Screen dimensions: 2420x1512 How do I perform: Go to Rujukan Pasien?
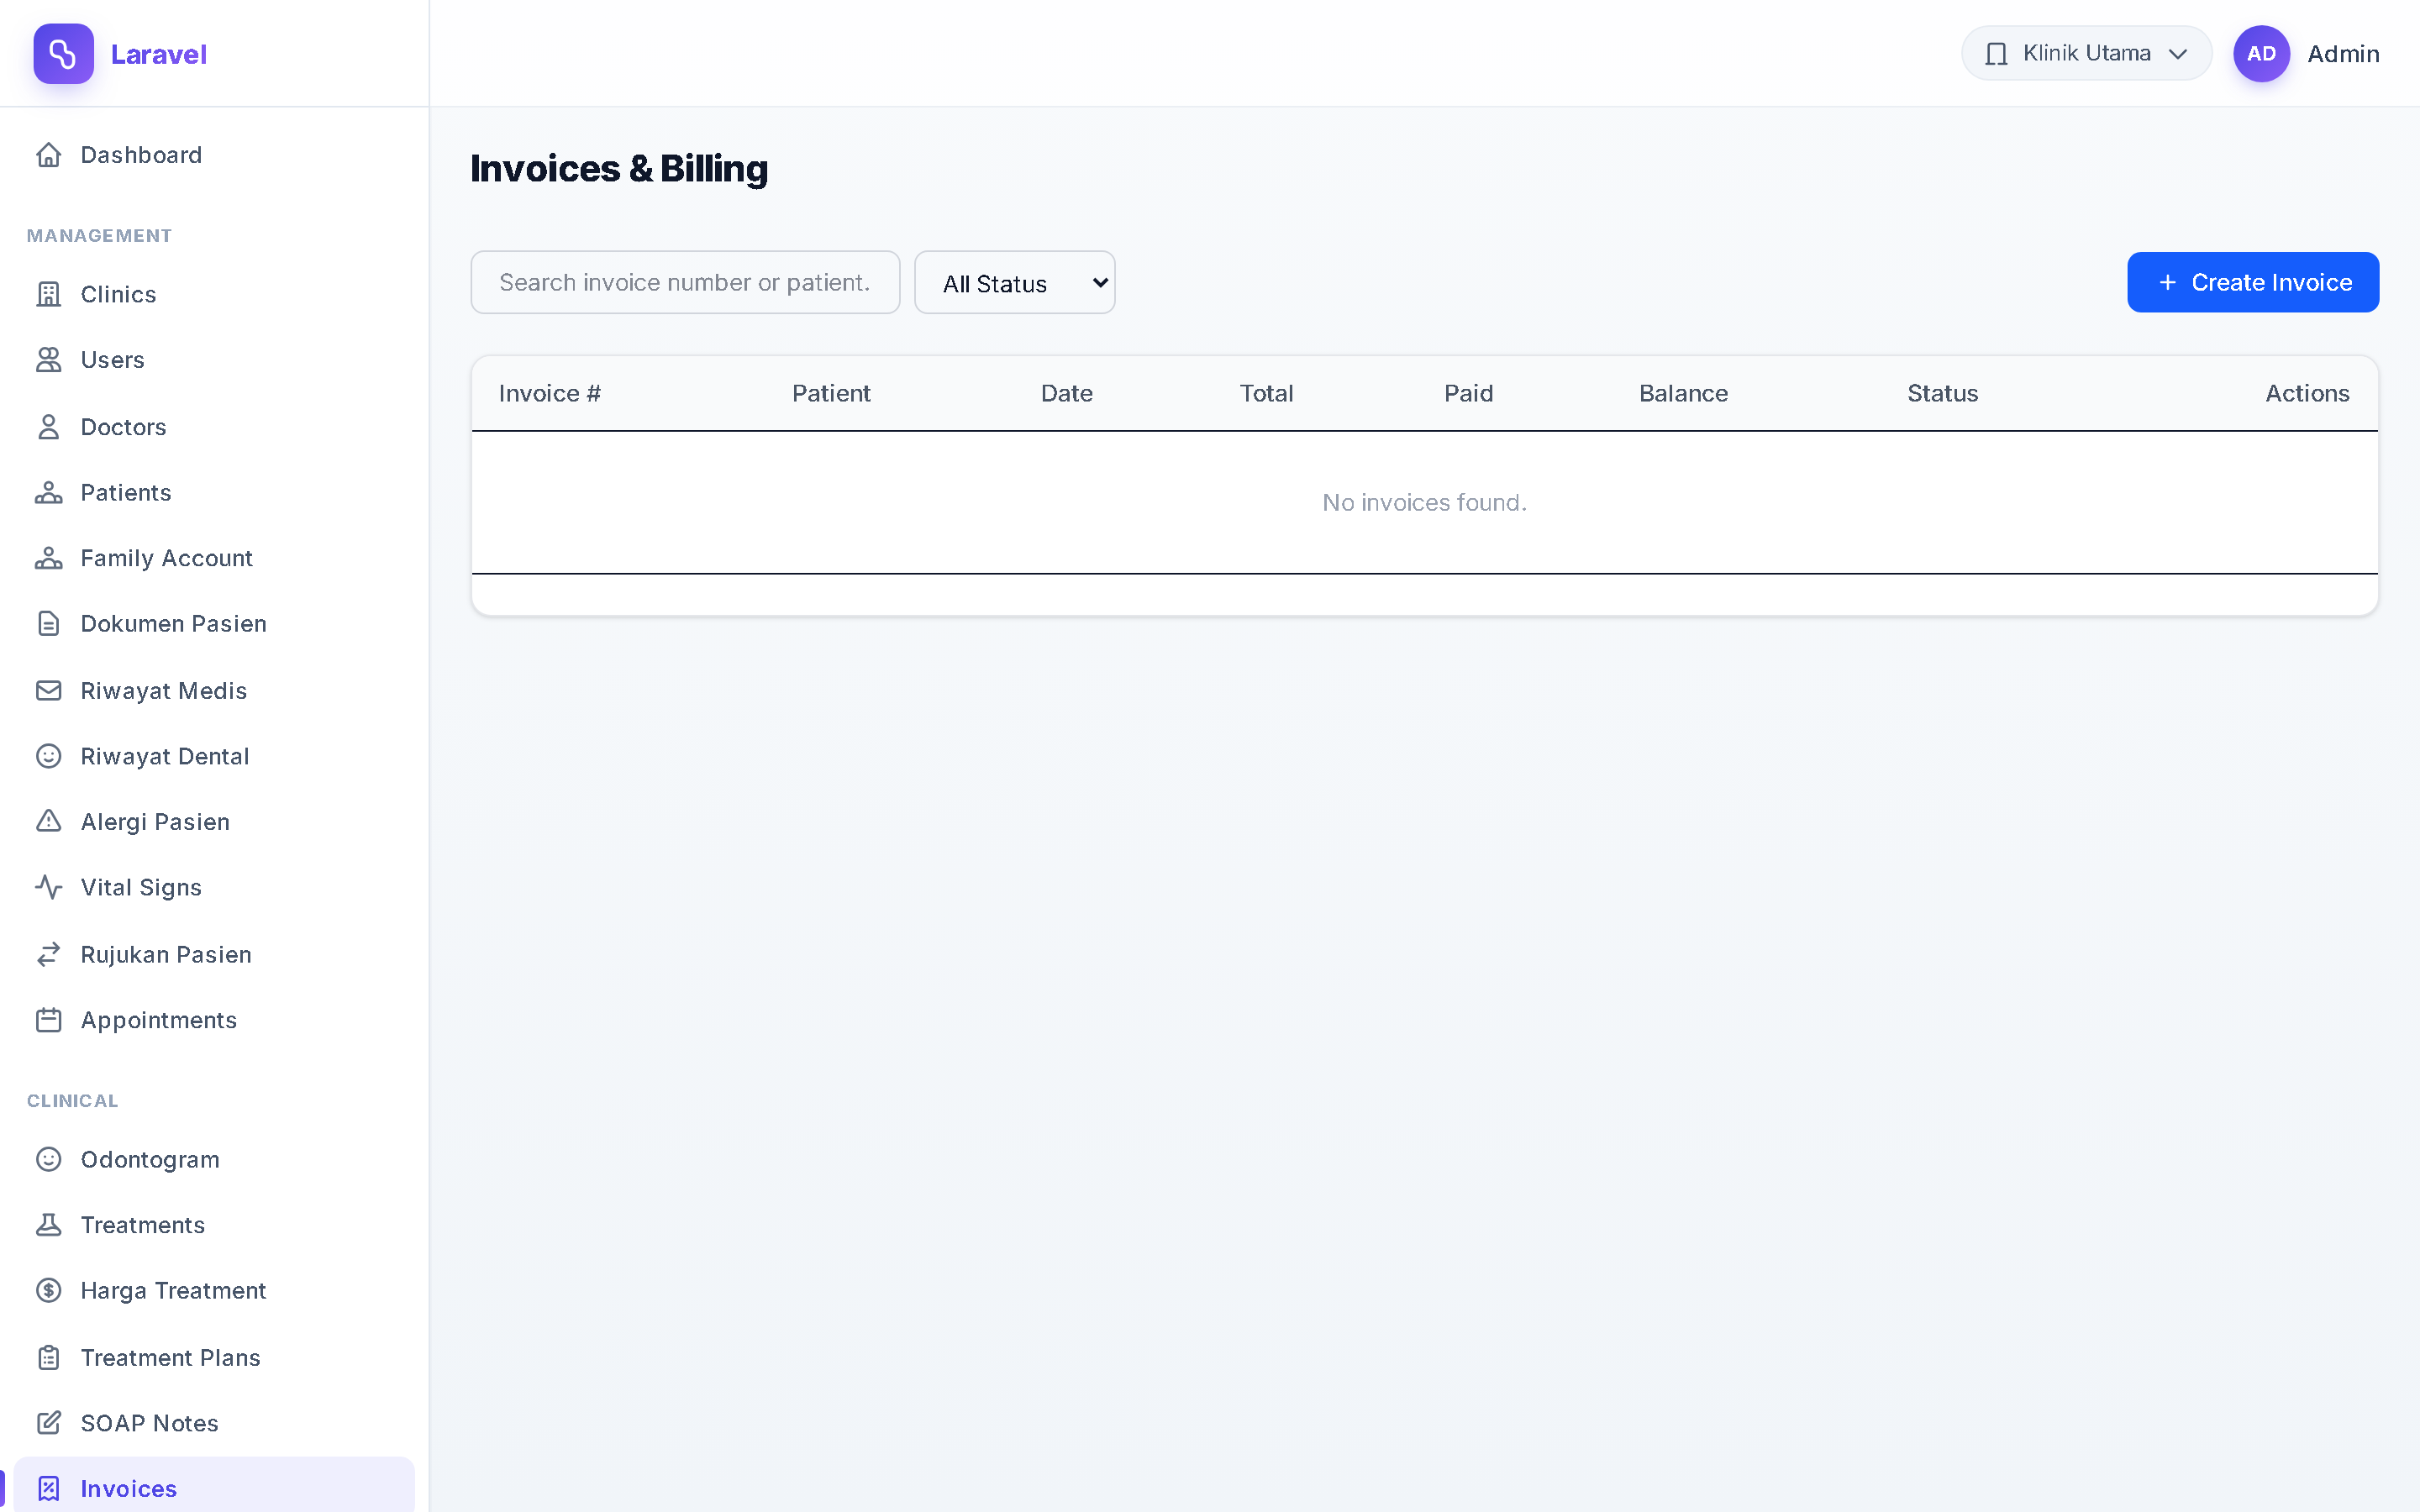point(214,955)
